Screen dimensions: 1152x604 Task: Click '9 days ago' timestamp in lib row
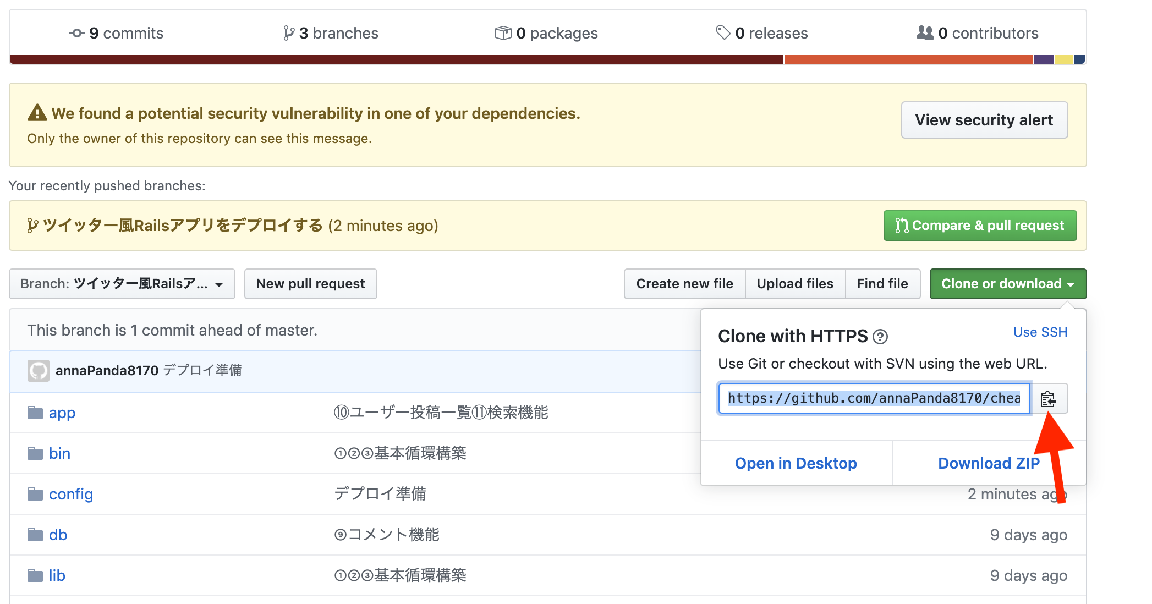[1028, 575]
